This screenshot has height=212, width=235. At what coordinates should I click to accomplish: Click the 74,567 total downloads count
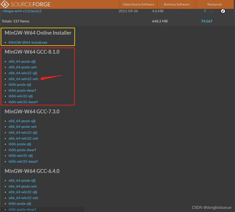click(x=207, y=21)
